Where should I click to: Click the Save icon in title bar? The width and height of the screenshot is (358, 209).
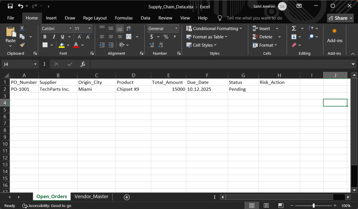click(x=10, y=6)
